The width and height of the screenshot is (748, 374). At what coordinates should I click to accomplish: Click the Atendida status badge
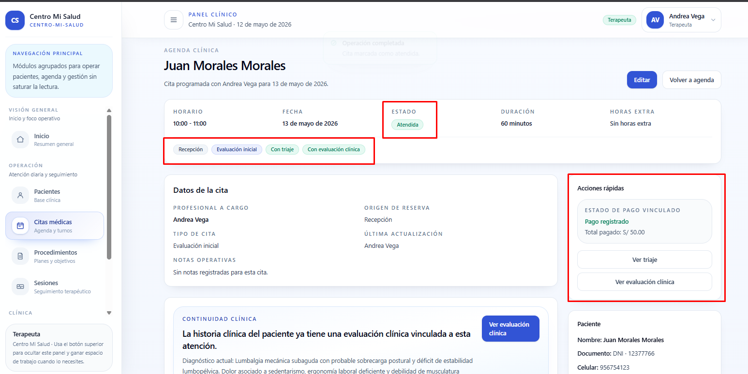(407, 125)
